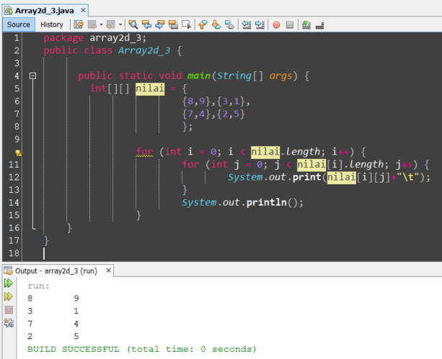Screen dimensions: 442x359
Task: Toggle Highlight Search icon
Action: [x=173, y=24]
